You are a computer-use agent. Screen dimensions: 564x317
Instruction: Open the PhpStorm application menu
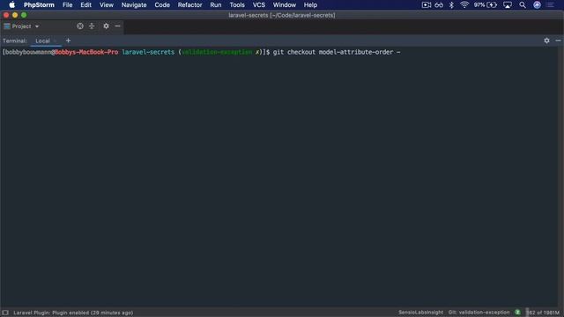click(39, 4)
